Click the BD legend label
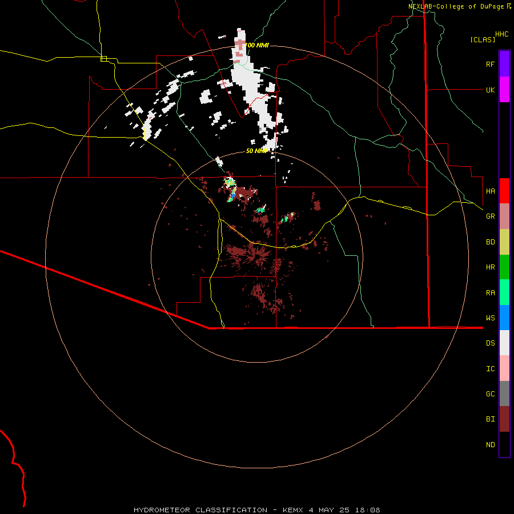514x514 pixels. click(490, 242)
